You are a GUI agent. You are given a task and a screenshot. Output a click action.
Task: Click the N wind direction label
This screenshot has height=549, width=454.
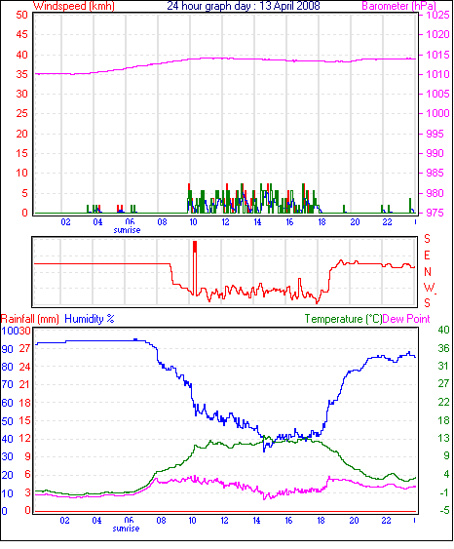pyautogui.click(x=428, y=271)
